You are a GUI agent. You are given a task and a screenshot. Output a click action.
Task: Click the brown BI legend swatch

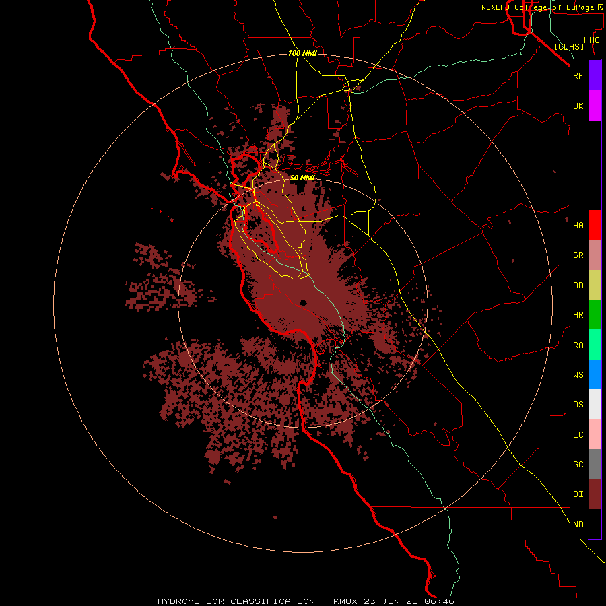click(x=595, y=494)
